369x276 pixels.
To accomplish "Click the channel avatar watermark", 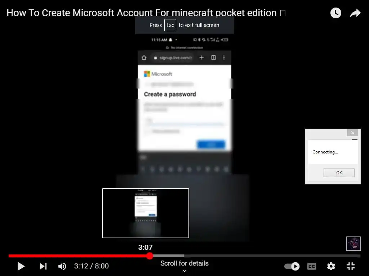I will 353,244.
